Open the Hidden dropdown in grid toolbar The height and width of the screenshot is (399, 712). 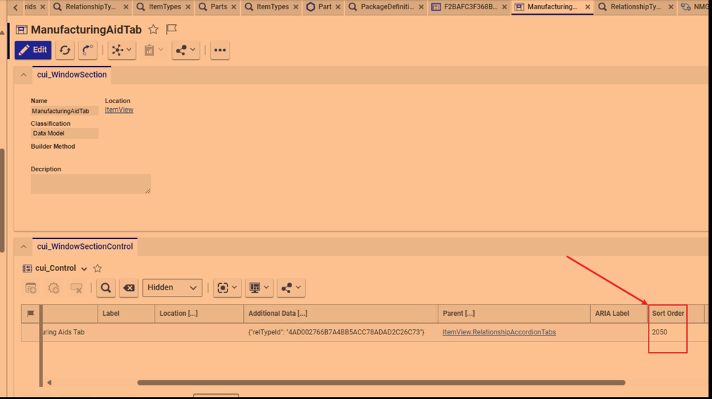point(172,288)
